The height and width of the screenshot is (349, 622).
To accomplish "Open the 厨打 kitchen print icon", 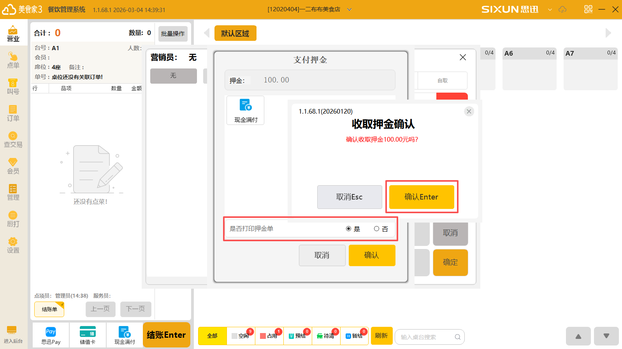I will 13,219.
